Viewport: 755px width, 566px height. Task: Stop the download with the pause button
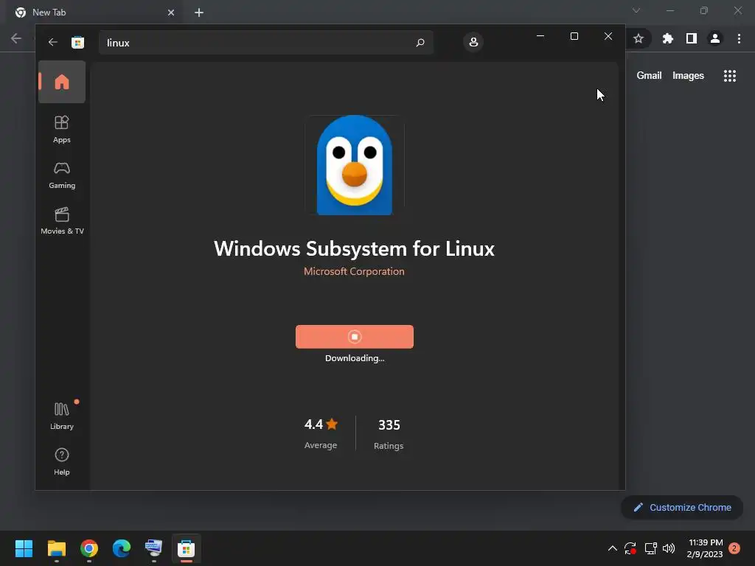[x=355, y=336]
